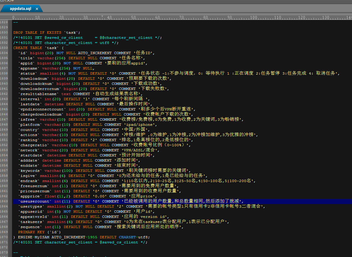Click the `sequence` int(11) line
The height and width of the screenshot is (257, 352).
tap(101, 227)
